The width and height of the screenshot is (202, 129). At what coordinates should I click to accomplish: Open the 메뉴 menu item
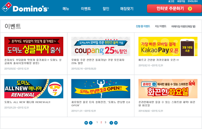pyautogui.click(x=66, y=9)
